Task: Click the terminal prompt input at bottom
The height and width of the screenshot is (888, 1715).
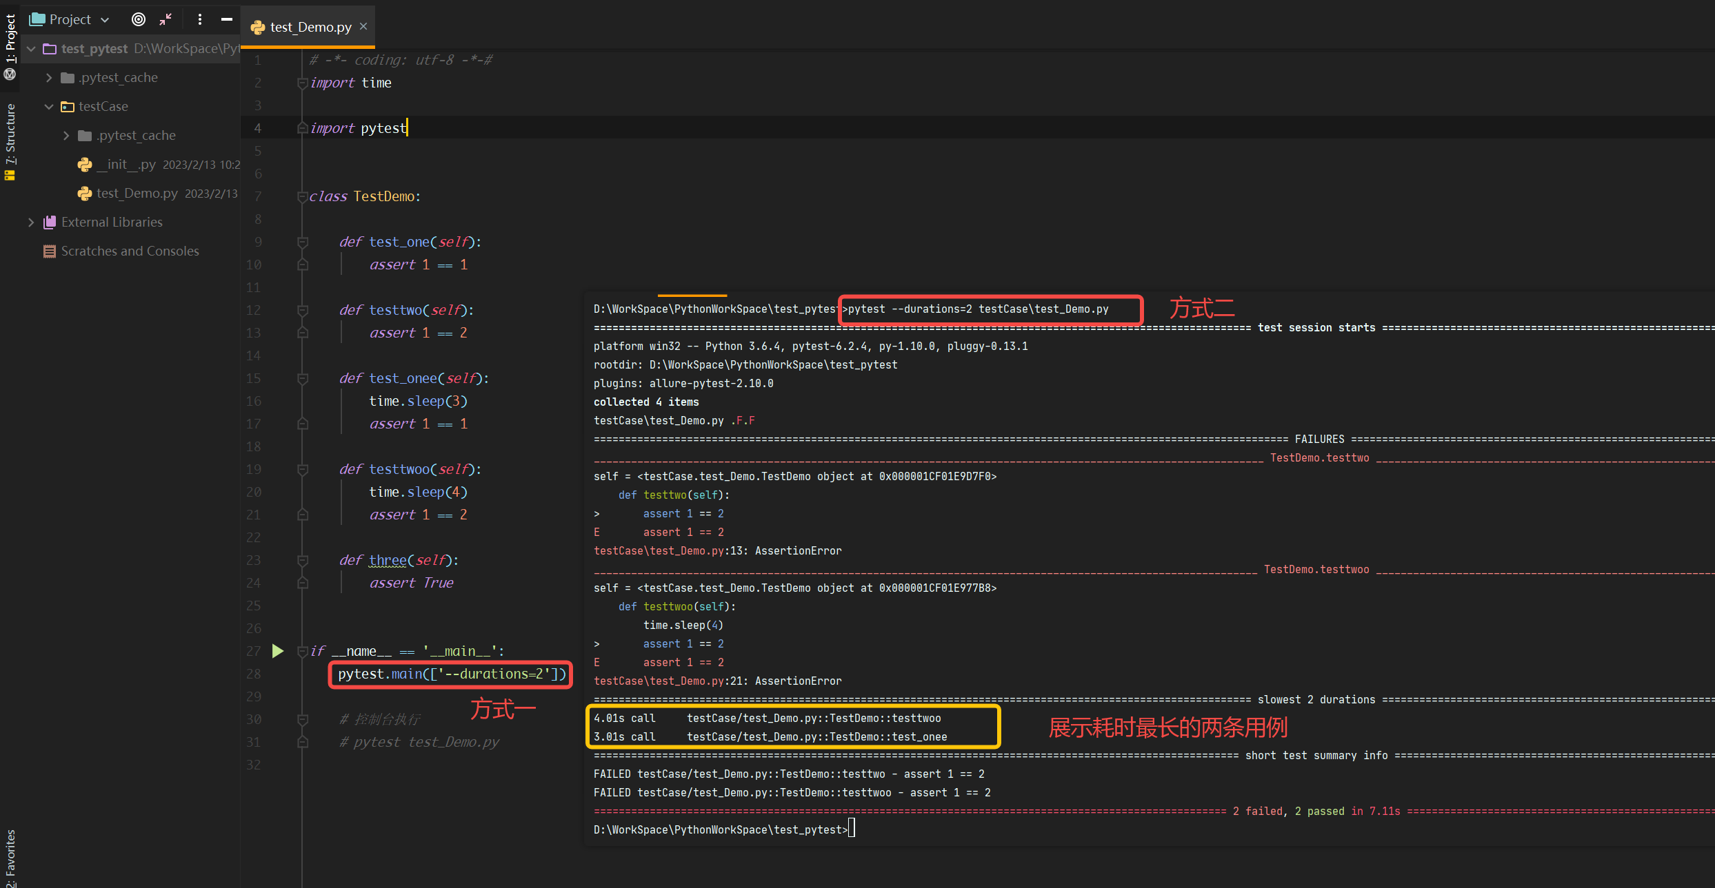Action: (852, 829)
